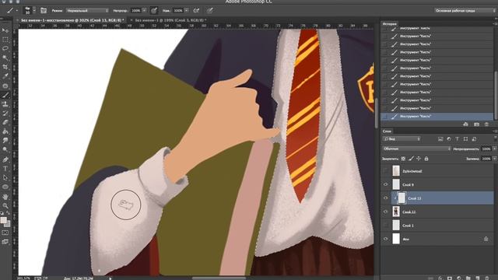The width and height of the screenshot is (498, 280).
Task: Select the Clone Stamp tool
Action: pyautogui.click(x=5, y=103)
